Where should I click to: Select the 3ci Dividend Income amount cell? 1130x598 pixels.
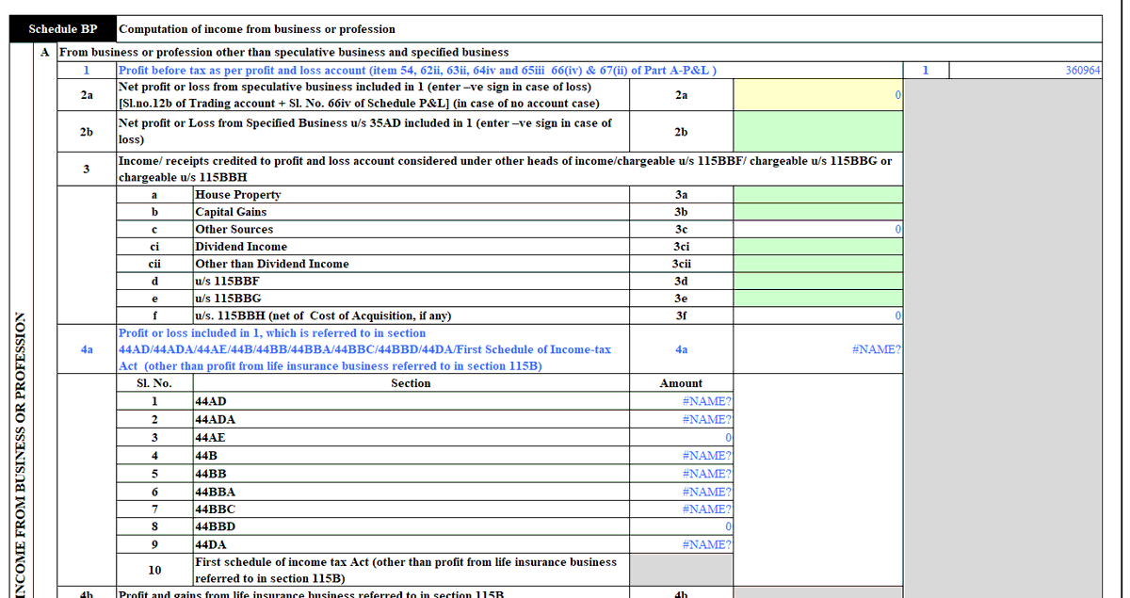pos(818,247)
